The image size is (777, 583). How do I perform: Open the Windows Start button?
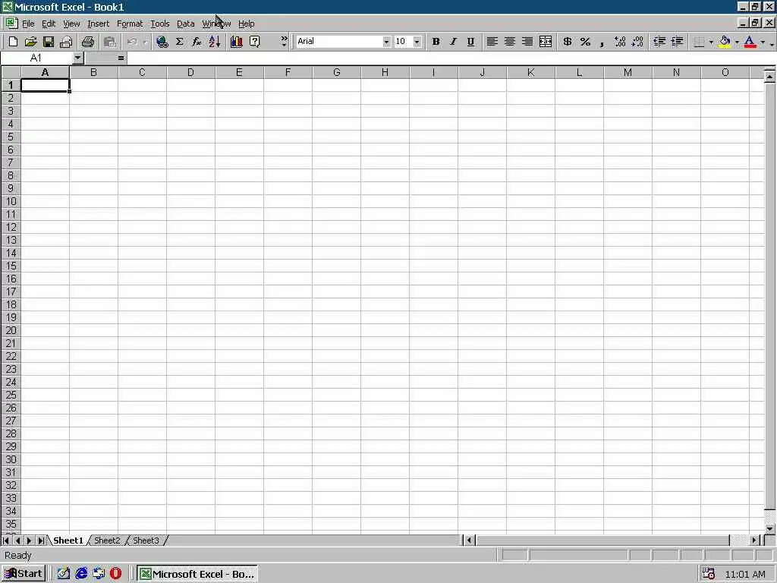pos(24,574)
